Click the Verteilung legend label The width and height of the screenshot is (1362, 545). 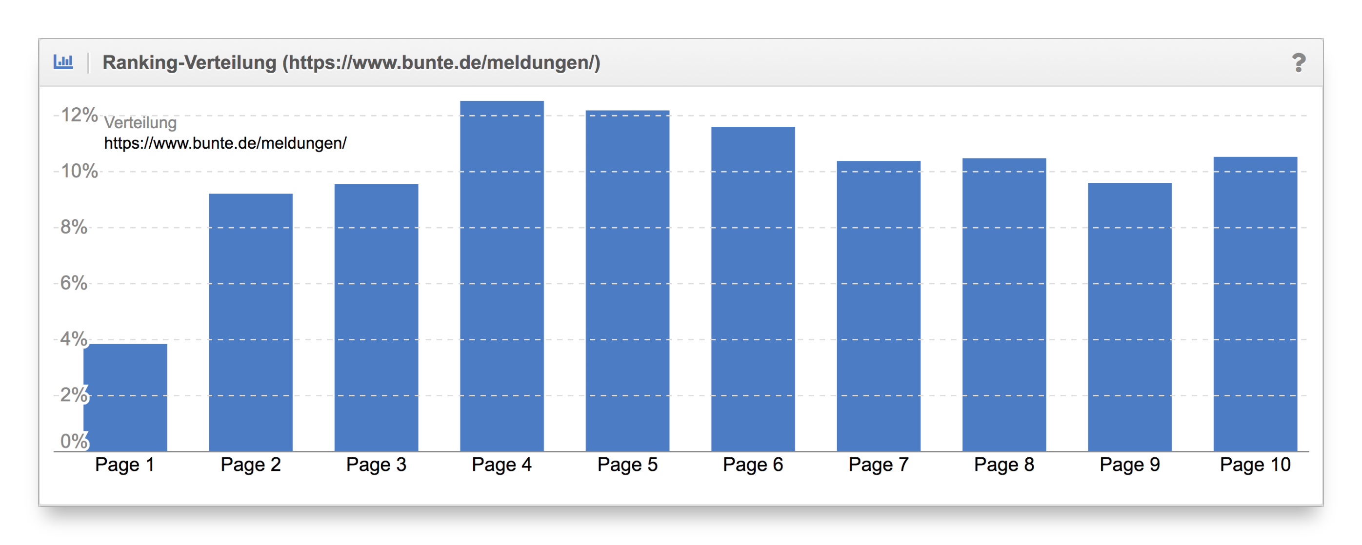[140, 122]
